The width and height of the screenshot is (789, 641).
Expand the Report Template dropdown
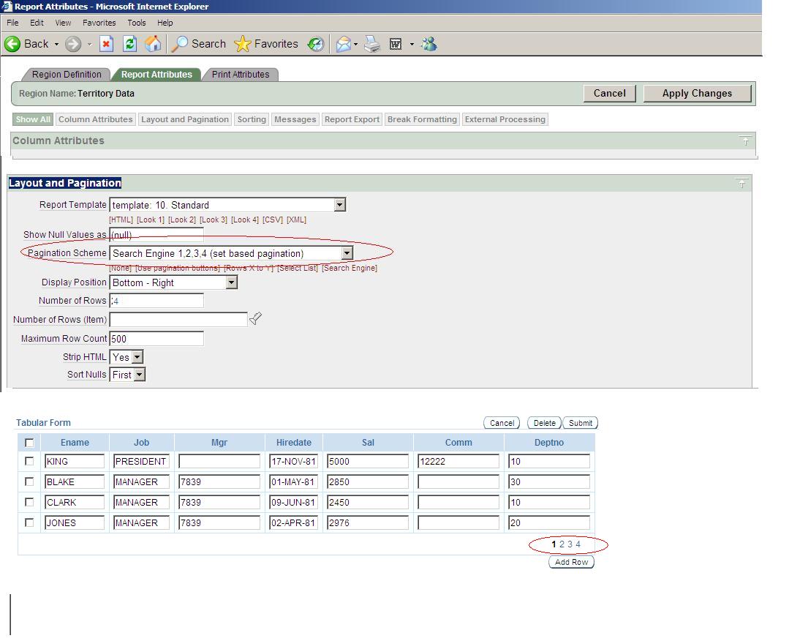pos(339,206)
